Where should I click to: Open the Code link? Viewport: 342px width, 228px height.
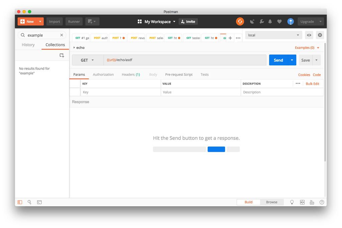pyautogui.click(x=317, y=75)
